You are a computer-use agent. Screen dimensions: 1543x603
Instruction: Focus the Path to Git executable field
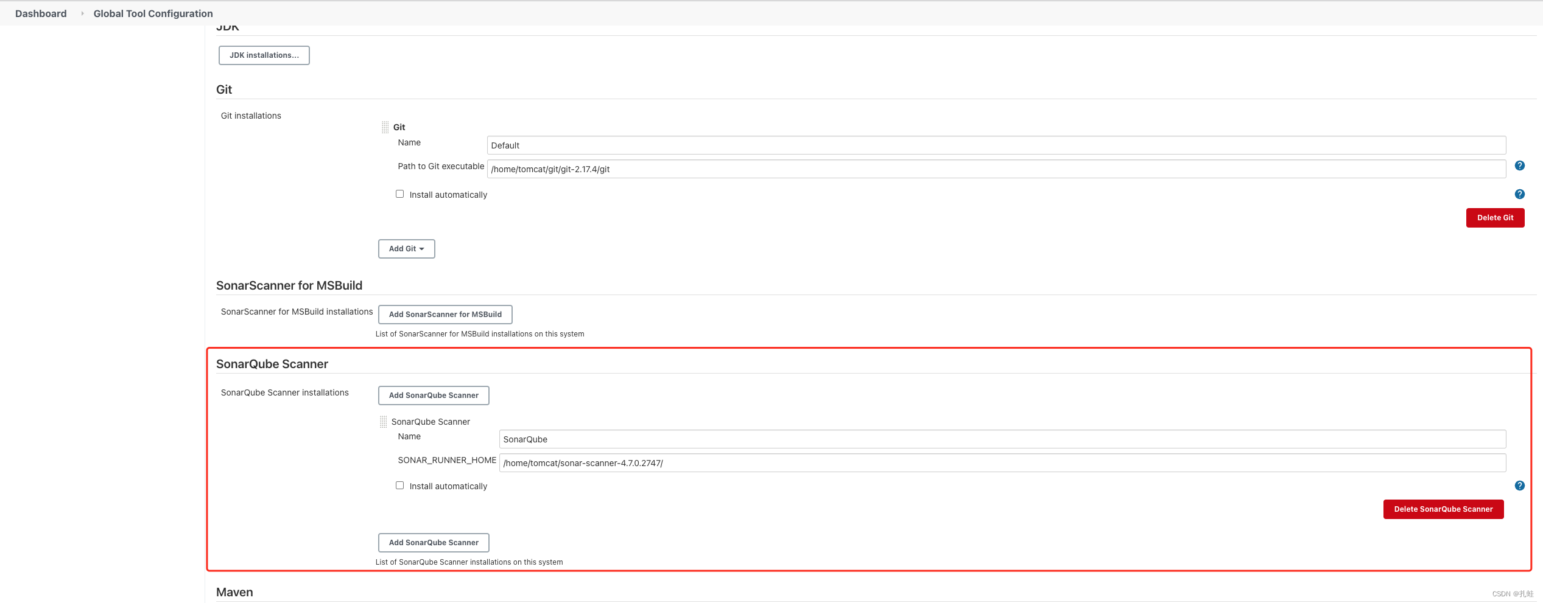click(x=996, y=169)
